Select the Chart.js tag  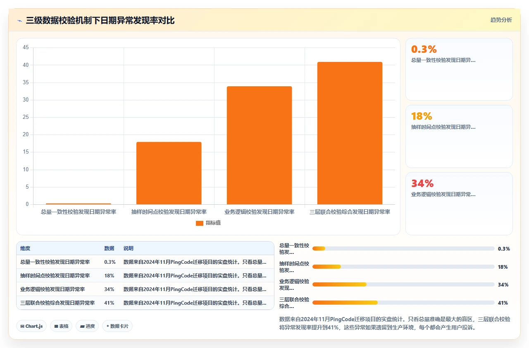pyautogui.click(x=32, y=326)
